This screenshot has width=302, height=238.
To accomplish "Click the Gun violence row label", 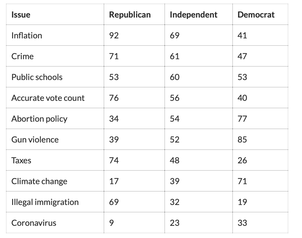I will click(35, 140).
